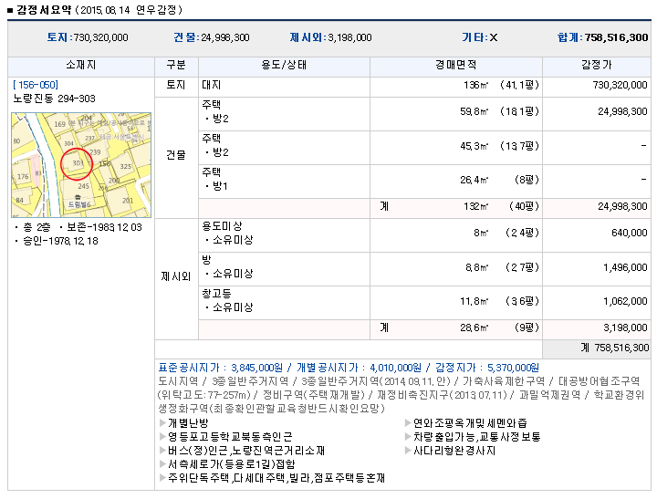657x499 pixels.
Task: Select the 용도/상태 column header
Action: [284, 65]
